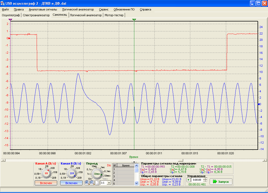Image resolution: width=268 pixels, height=193 pixels.
Task: Click the green marker 2 handle above graph
Action: click(x=134, y=20)
